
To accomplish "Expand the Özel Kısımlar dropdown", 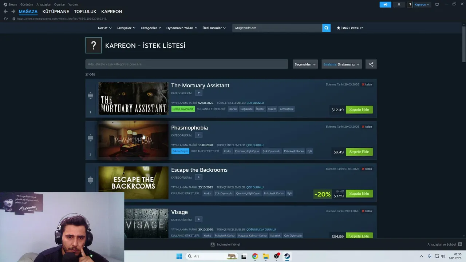I will coord(214,28).
